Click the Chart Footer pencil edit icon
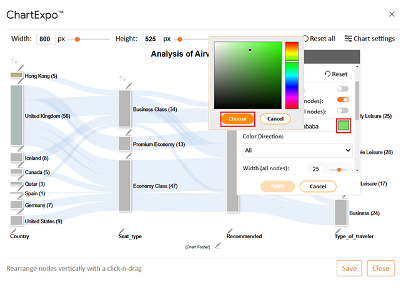 point(218,245)
